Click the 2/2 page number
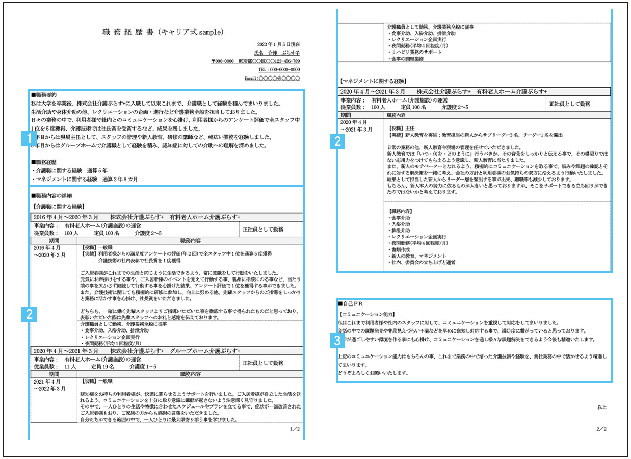Screen dimensions: 631x459 tap(601, 429)
